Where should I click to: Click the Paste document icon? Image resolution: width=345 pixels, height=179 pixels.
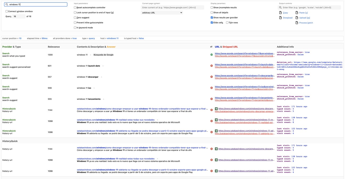[297, 13]
